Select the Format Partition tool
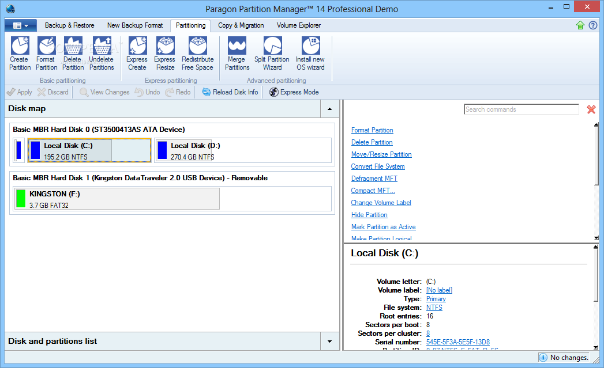604x368 pixels. [46, 54]
